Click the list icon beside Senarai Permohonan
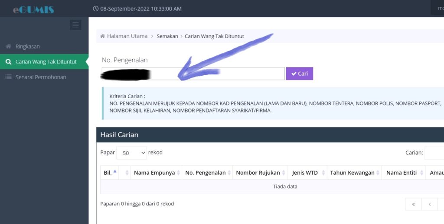The height and width of the screenshot is (224, 444). 9,77
